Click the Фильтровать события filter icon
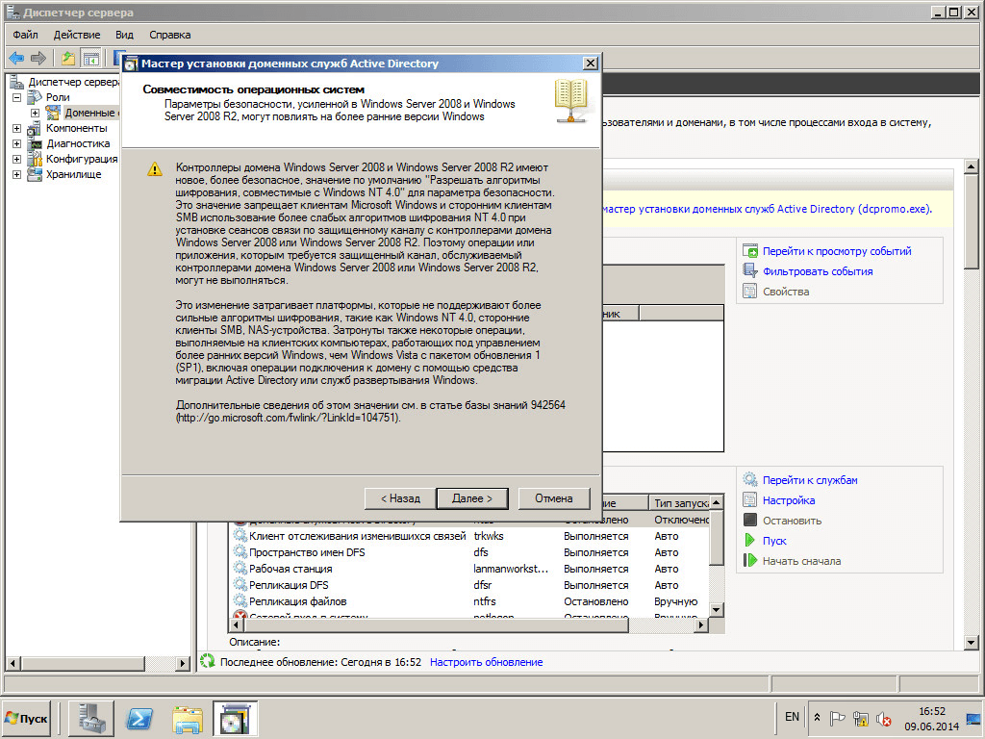985x739 pixels. (750, 271)
